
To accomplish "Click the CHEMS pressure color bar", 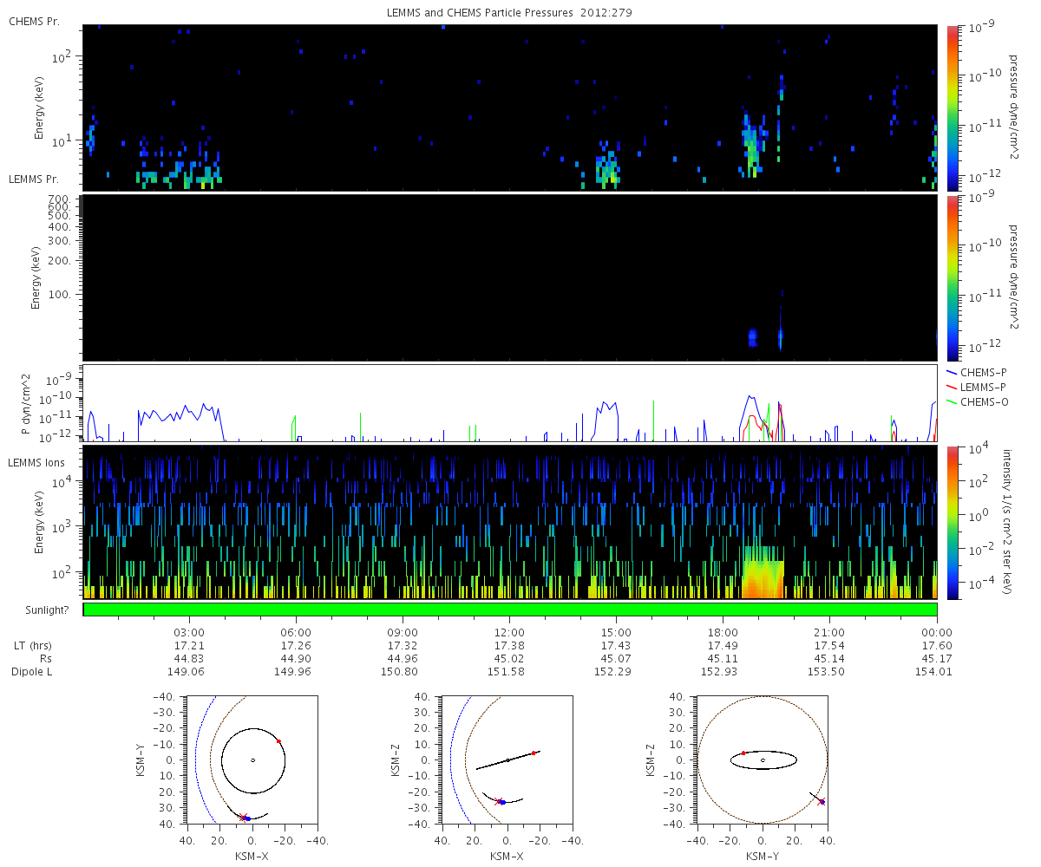I will click(953, 108).
